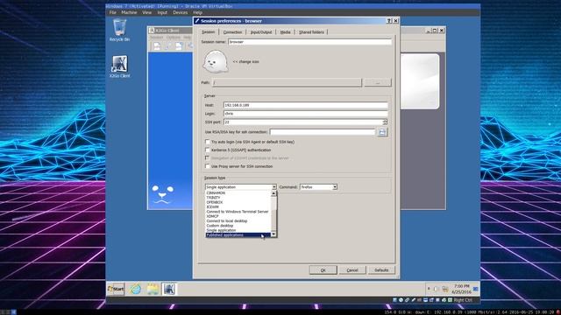Toggle delegation of GSSAPI credentials checkbox
The width and height of the screenshot is (561, 315).
pos(207,157)
